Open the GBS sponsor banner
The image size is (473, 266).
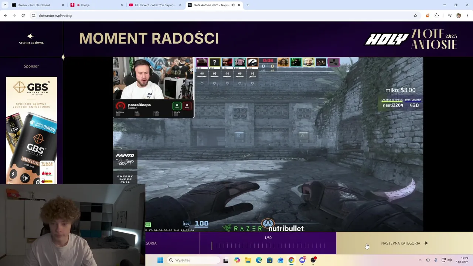[x=31, y=130]
